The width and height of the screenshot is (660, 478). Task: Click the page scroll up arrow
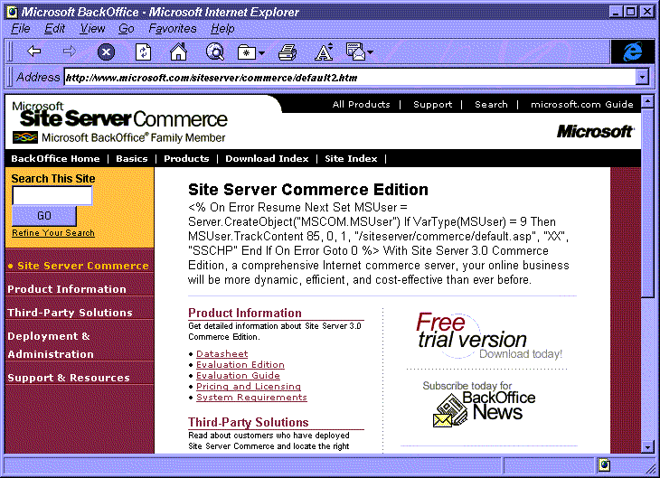click(647, 101)
